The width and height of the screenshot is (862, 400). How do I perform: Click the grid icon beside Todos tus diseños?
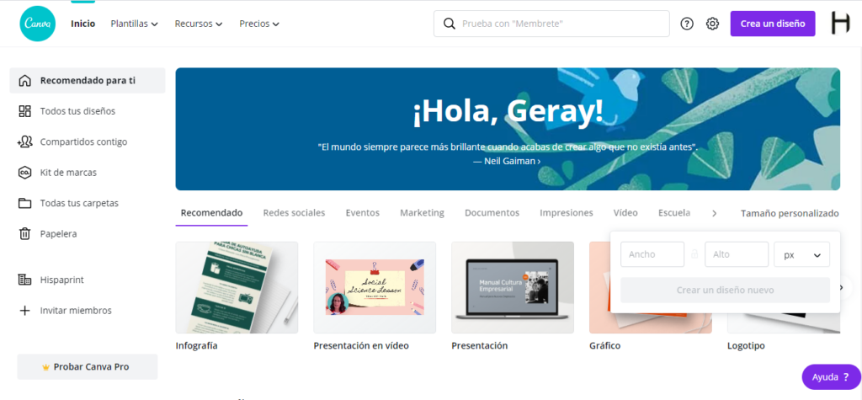[24, 111]
